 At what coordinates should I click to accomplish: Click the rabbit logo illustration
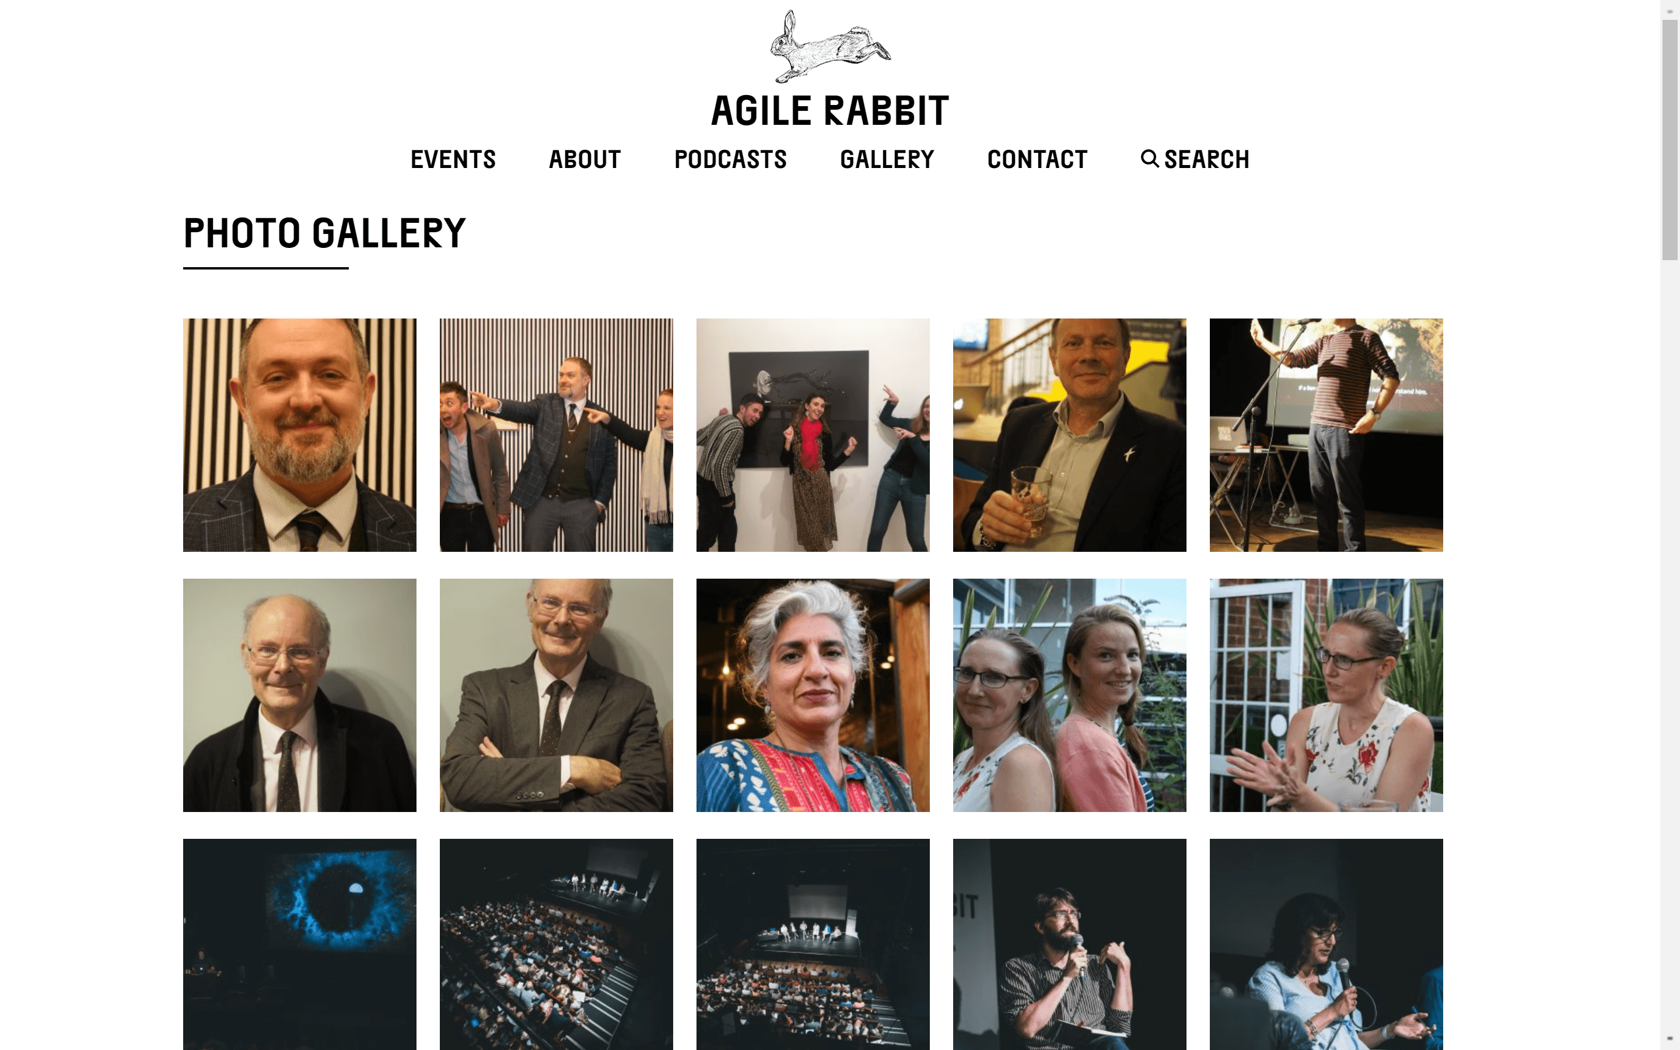(x=830, y=47)
